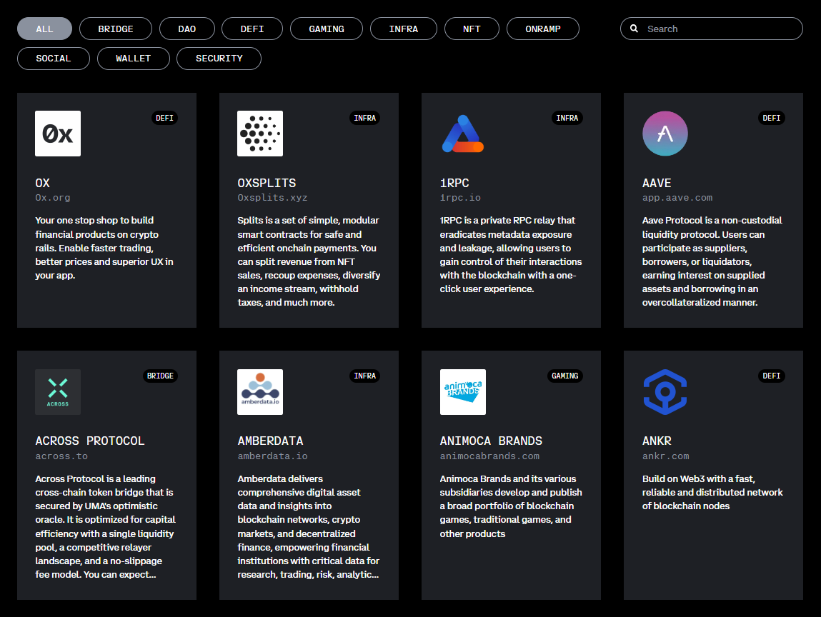This screenshot has height=617, width=821.
Task: Click the 0xsplits.xyz URL text
Action: tap(272, 197)
